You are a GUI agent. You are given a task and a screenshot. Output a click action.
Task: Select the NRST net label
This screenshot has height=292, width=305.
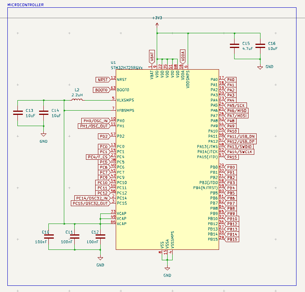point(103,80)
